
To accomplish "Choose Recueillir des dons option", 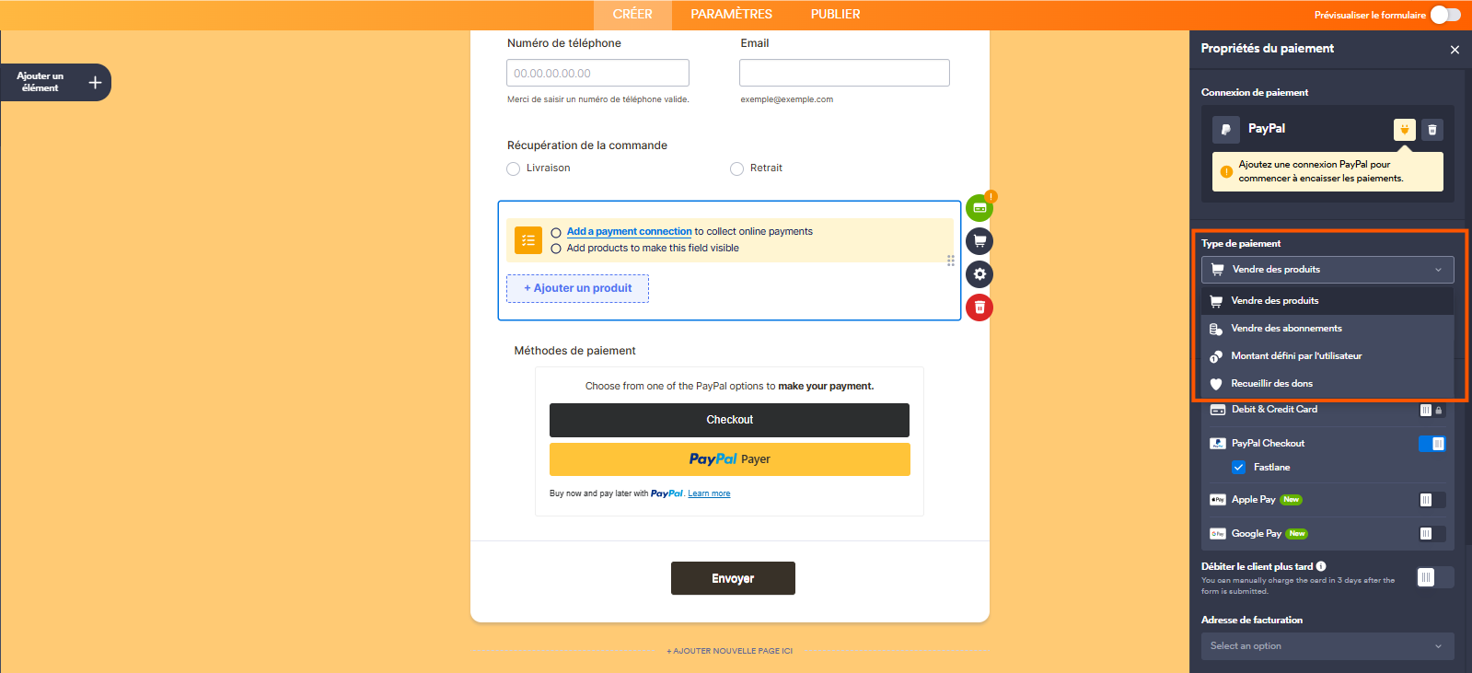I will 1327,384.
